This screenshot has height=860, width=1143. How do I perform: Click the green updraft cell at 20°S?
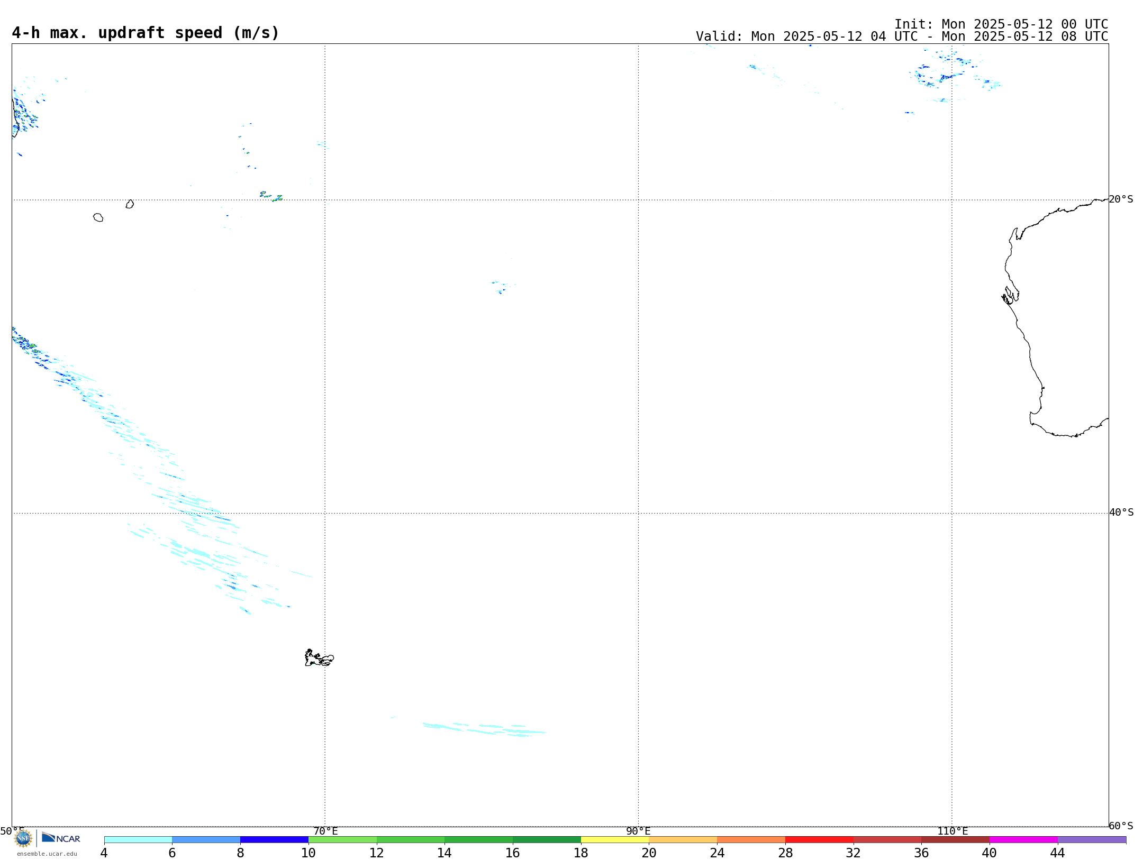[x=271, y=197]
